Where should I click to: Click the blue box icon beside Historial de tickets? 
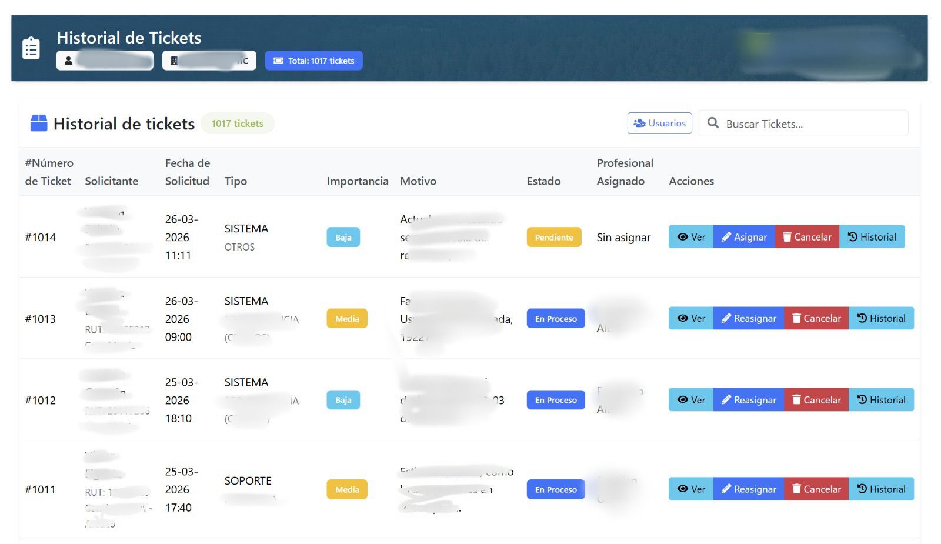39,124
